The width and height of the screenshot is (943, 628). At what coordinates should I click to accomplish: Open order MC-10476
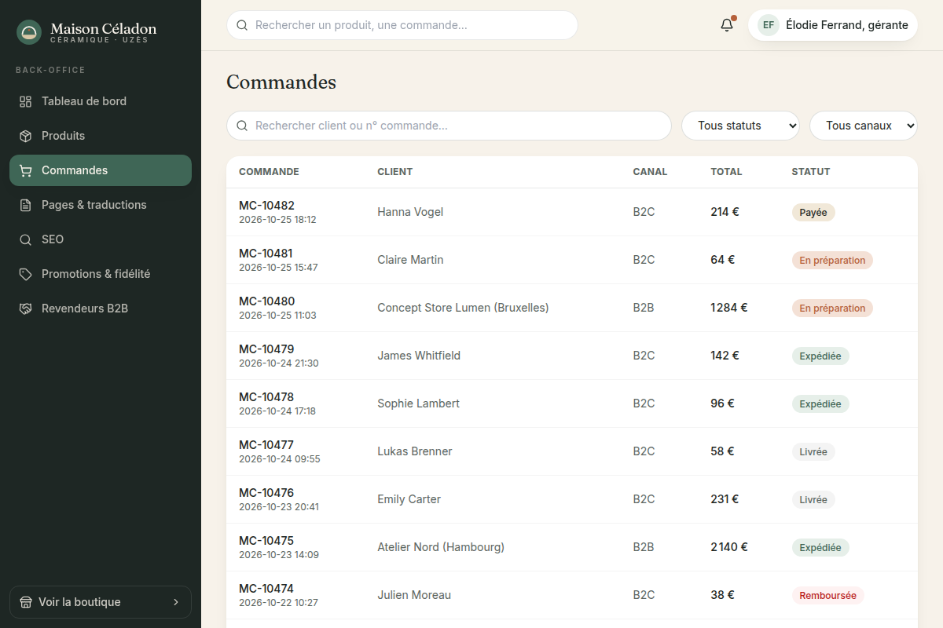(266, 493)
